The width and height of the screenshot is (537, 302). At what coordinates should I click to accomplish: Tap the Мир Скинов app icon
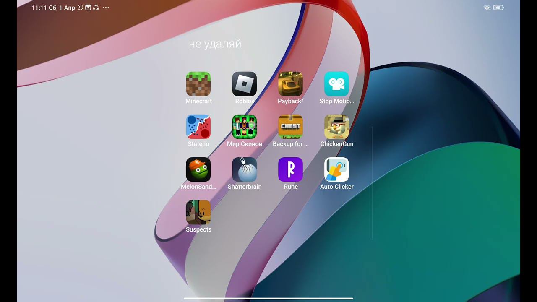(245, 127)
